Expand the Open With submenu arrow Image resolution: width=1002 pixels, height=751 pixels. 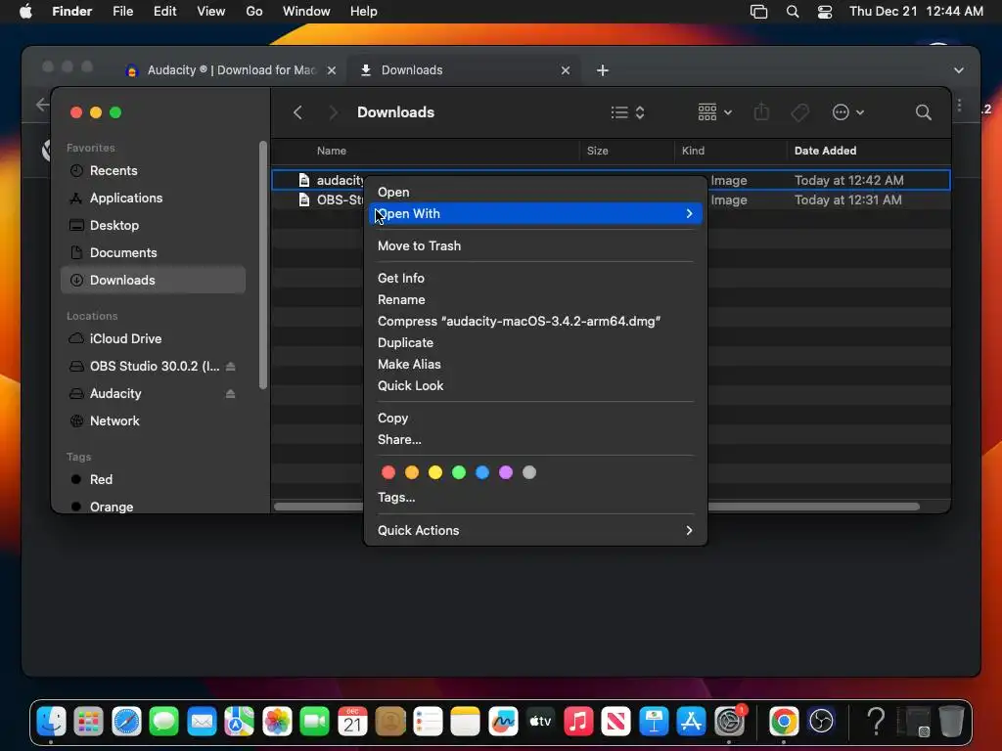coord(689,213)
